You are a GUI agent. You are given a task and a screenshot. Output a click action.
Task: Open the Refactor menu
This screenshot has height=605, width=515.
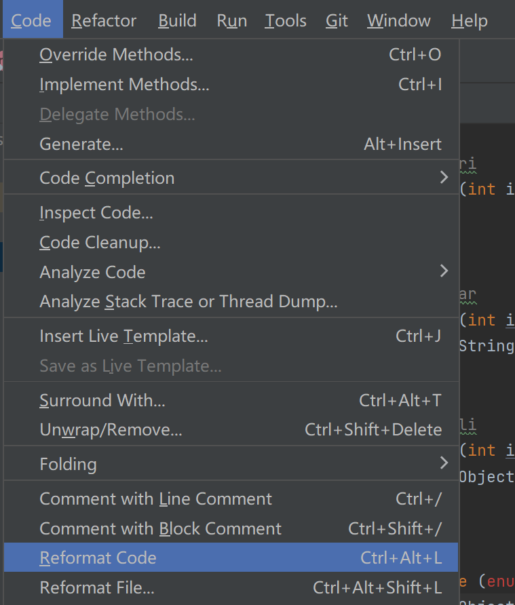104,21
